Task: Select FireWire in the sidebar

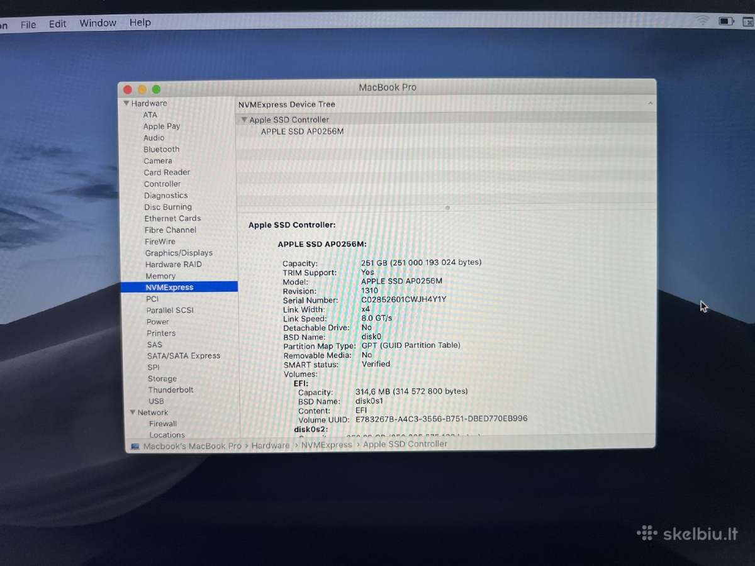Action: click(160, 241)
